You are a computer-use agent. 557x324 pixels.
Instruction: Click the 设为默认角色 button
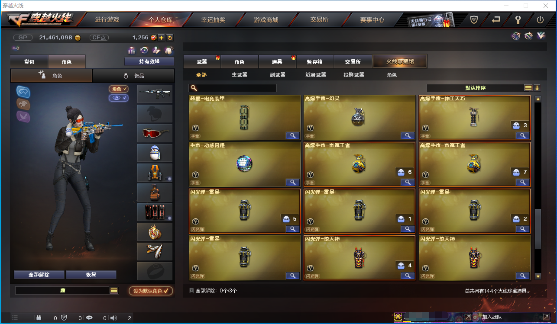click(x=151, y=291)
